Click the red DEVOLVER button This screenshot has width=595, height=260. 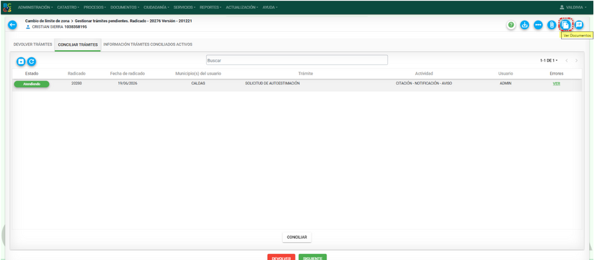(x=281, y=257)
